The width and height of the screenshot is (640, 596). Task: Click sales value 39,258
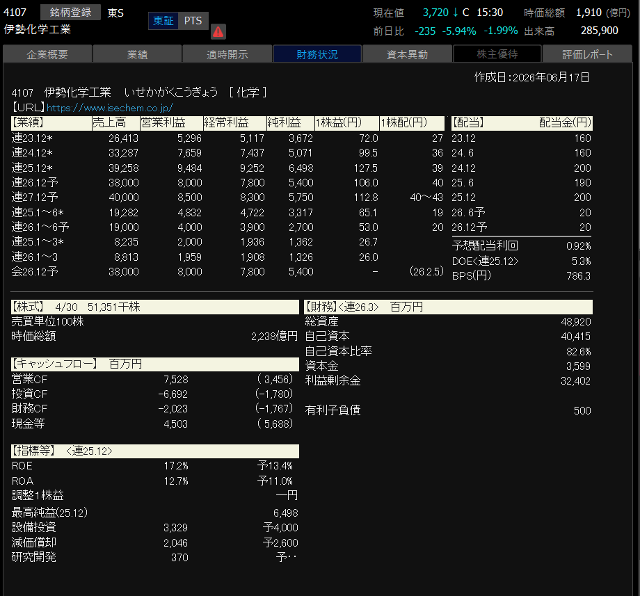click(124, 168)
